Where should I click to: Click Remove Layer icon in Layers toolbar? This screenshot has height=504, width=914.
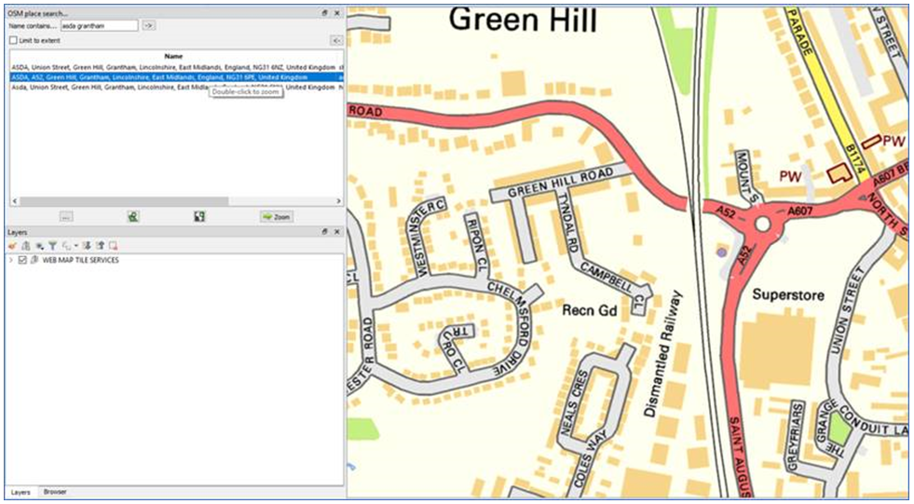click(x=113, y=246)
